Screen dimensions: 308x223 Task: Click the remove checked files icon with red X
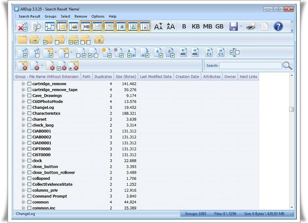(x=23, y=27)
